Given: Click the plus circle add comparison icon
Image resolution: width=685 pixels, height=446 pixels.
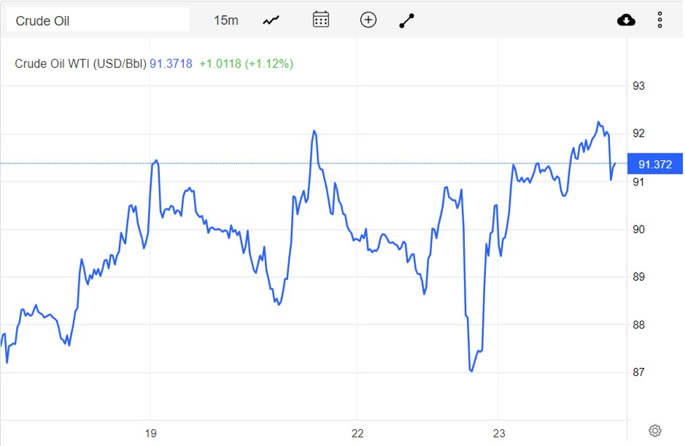Looking at the screenshot, I should coord(368,20).
